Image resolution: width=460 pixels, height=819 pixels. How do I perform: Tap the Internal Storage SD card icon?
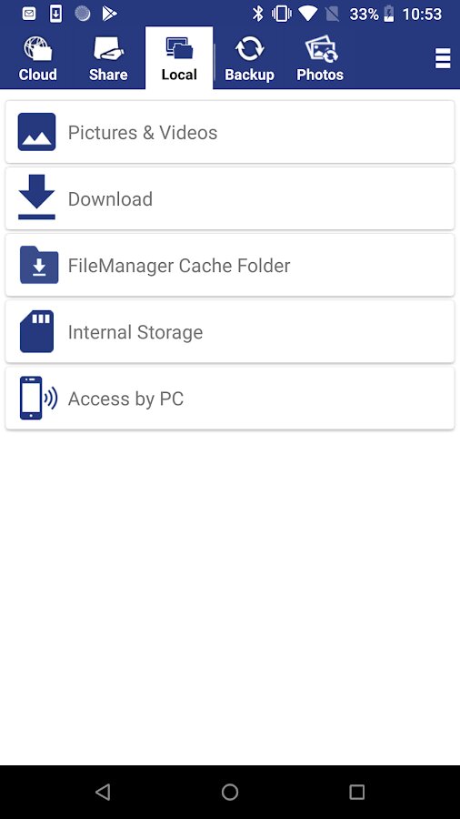click(x=36, y=331)
